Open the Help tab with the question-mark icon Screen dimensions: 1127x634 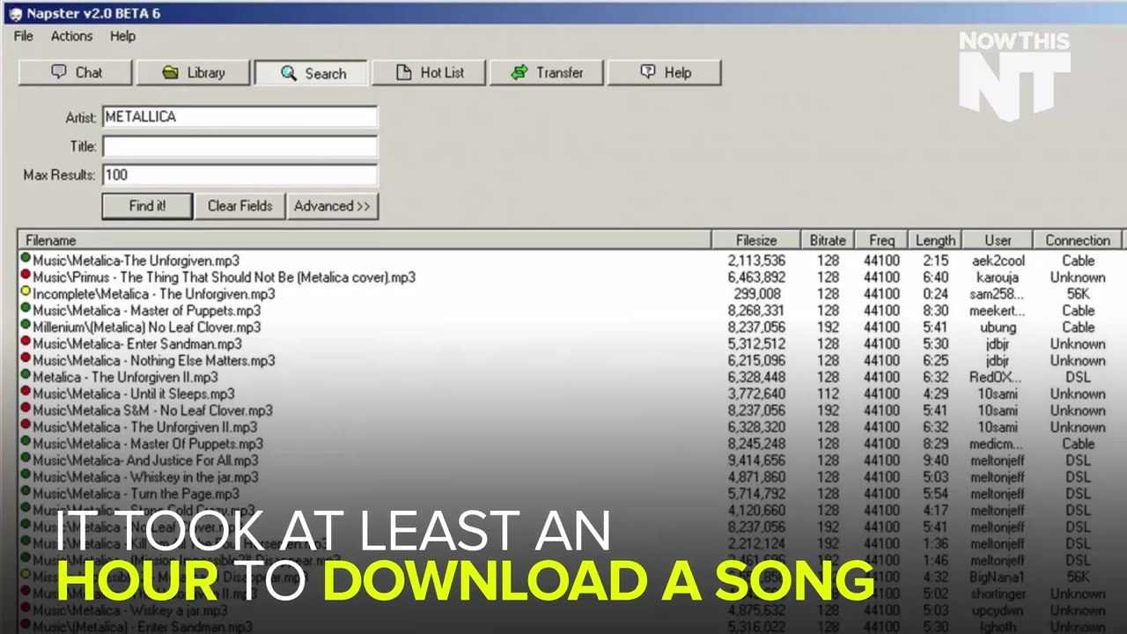pos(665,72)
